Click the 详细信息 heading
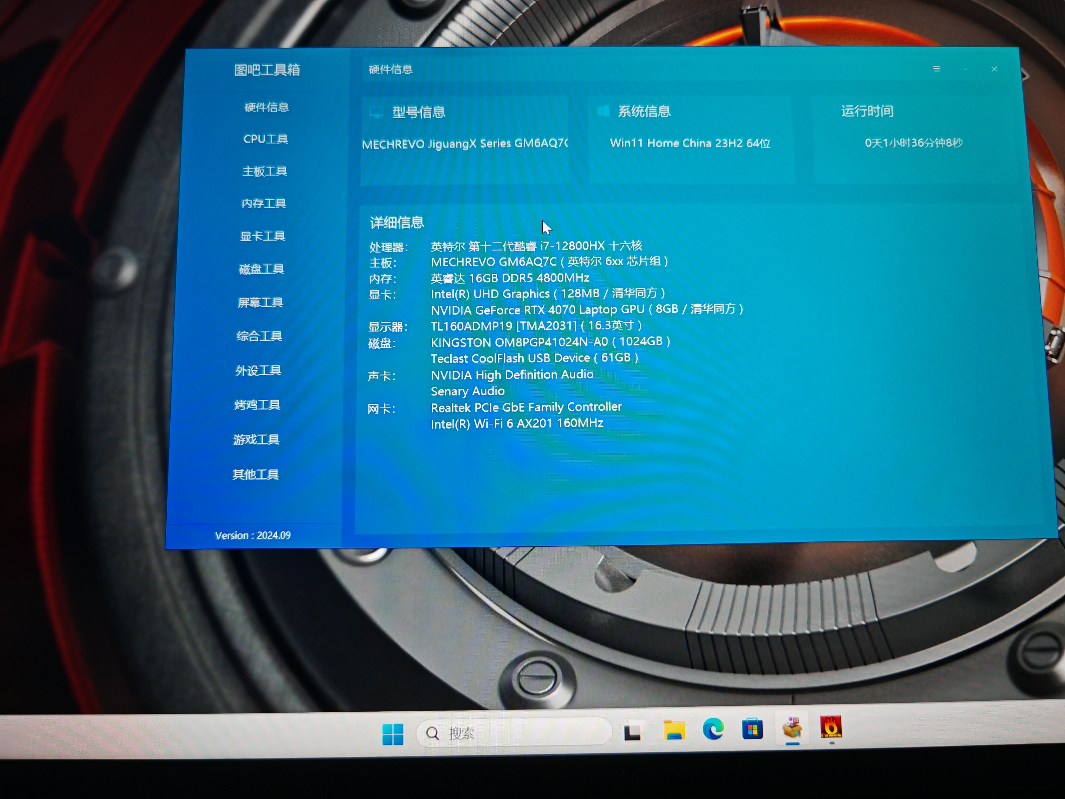Viewport: 1065px width, 799px height. (x=397, y=222)
